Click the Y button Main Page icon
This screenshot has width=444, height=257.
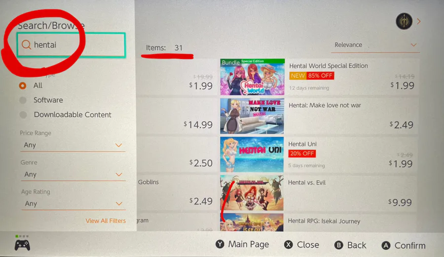point(220,244)
